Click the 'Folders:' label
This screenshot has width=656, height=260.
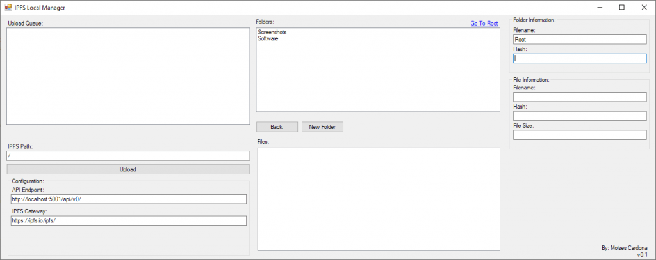click(x=265, y=21)
